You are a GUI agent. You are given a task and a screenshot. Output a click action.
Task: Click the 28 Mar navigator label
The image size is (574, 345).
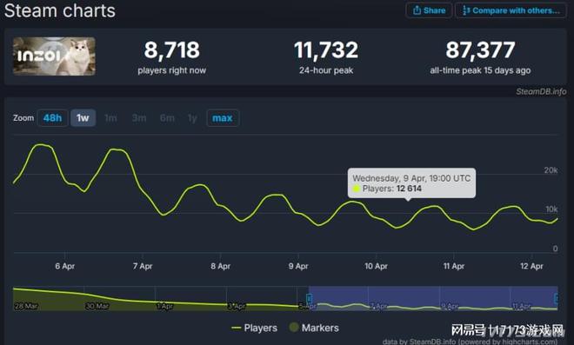pos(26,306)
